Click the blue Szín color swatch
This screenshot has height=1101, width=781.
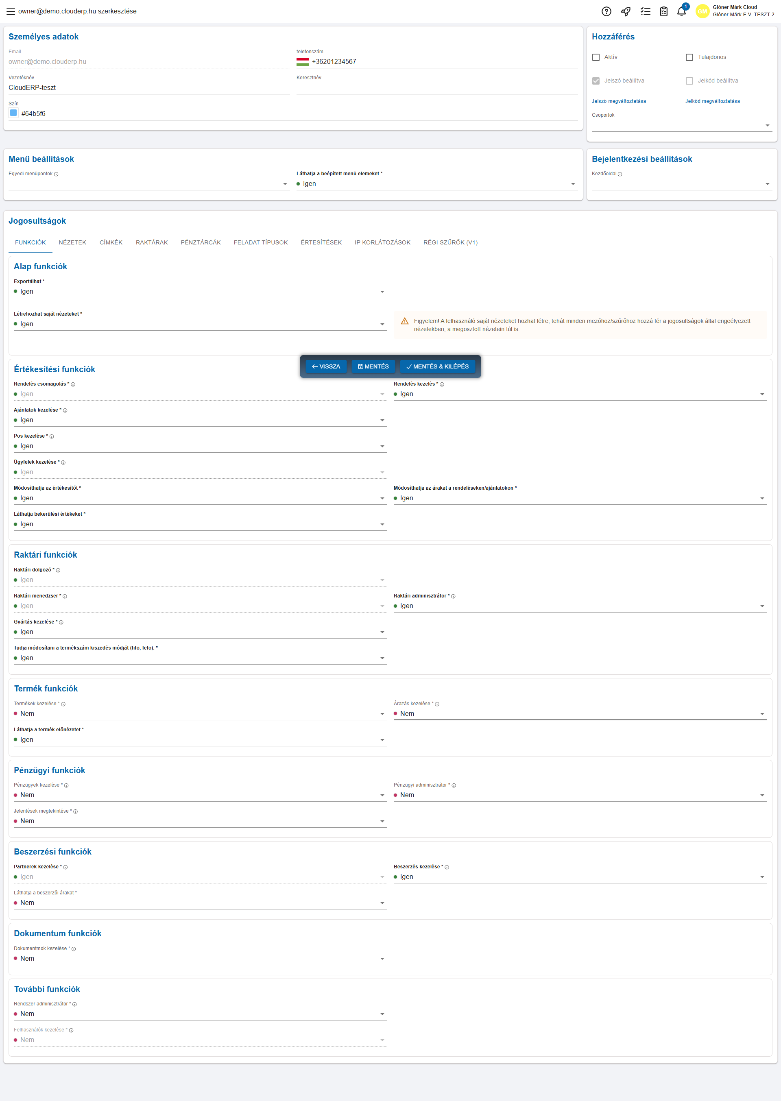click(x=13, y=113)
